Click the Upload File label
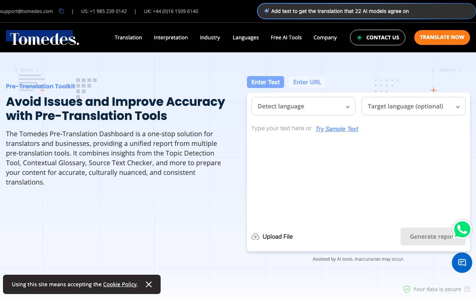 (x=277, y=236)
